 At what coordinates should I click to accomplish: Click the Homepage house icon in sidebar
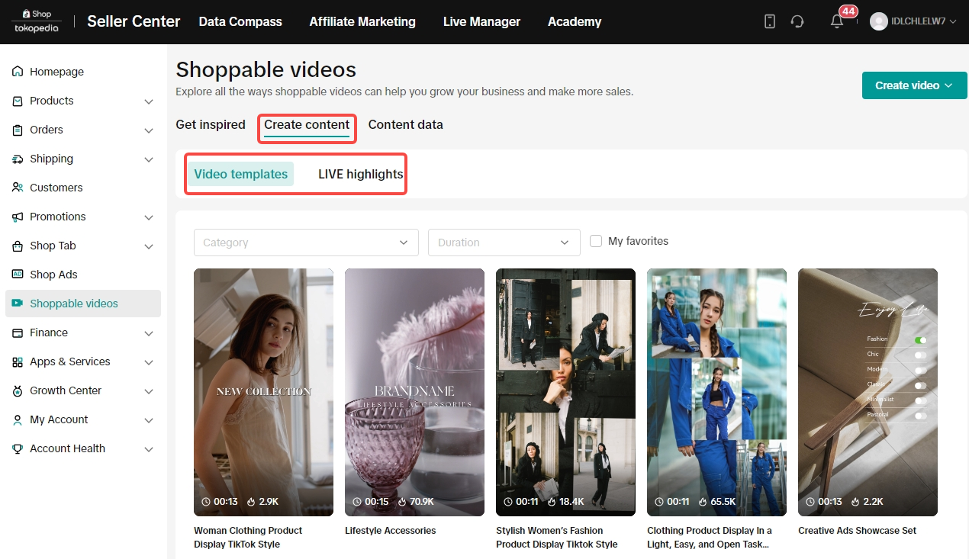click(18, 72)
